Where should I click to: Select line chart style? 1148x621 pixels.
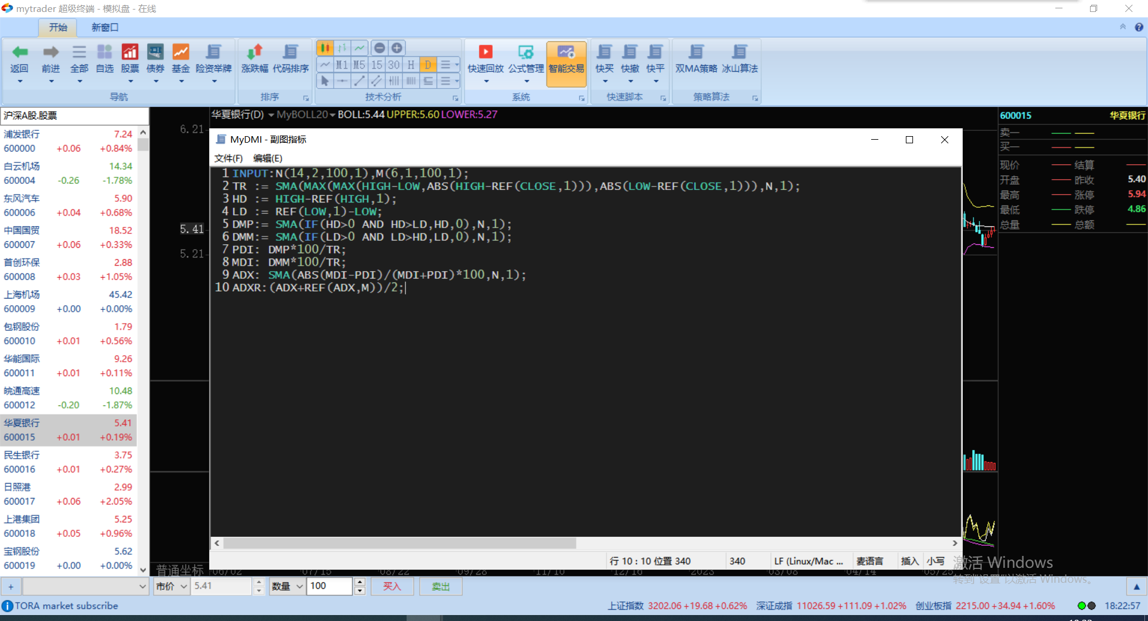pos(359,48)
